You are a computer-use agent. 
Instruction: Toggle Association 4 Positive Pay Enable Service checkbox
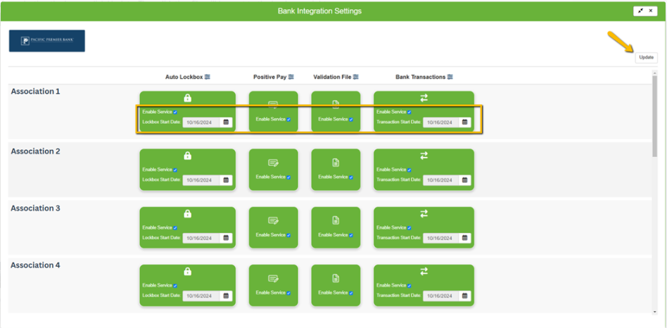[288, 293]
